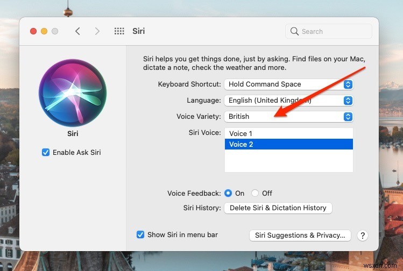Open the Voice Variety dropdown
The image size is (403, 271).
288,117
